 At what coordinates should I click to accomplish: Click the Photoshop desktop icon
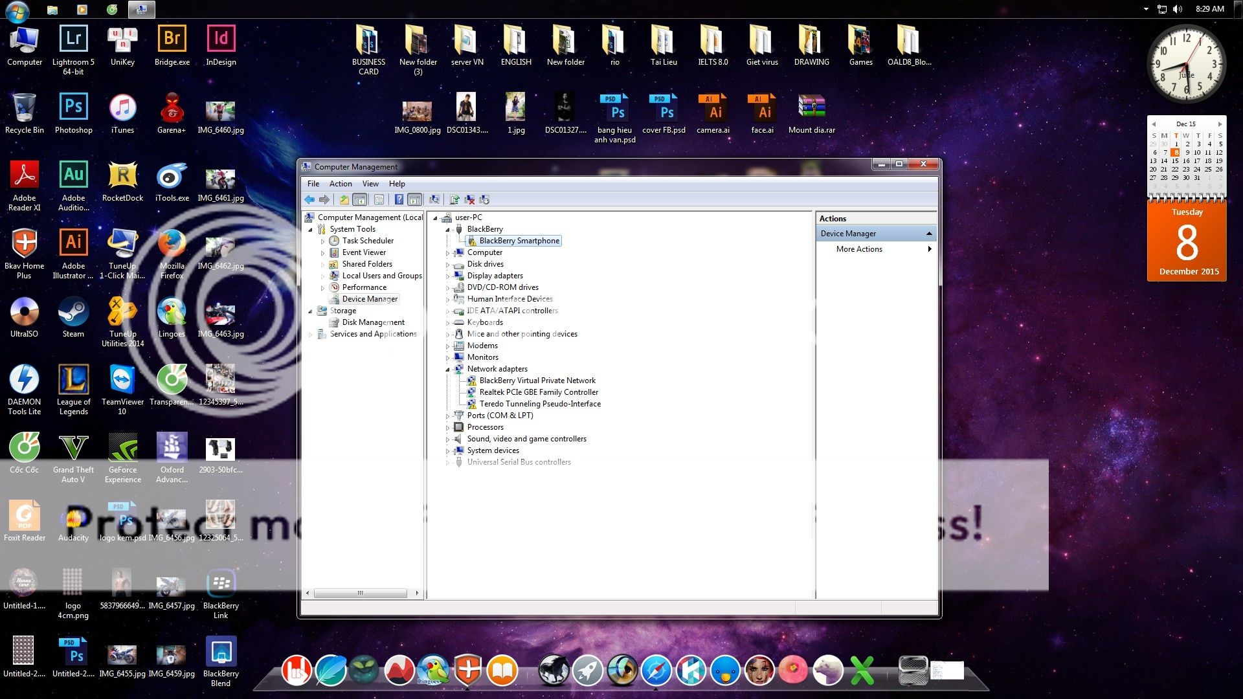73,113
